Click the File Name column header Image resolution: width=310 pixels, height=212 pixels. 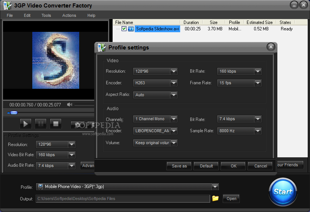pos(124,22)
